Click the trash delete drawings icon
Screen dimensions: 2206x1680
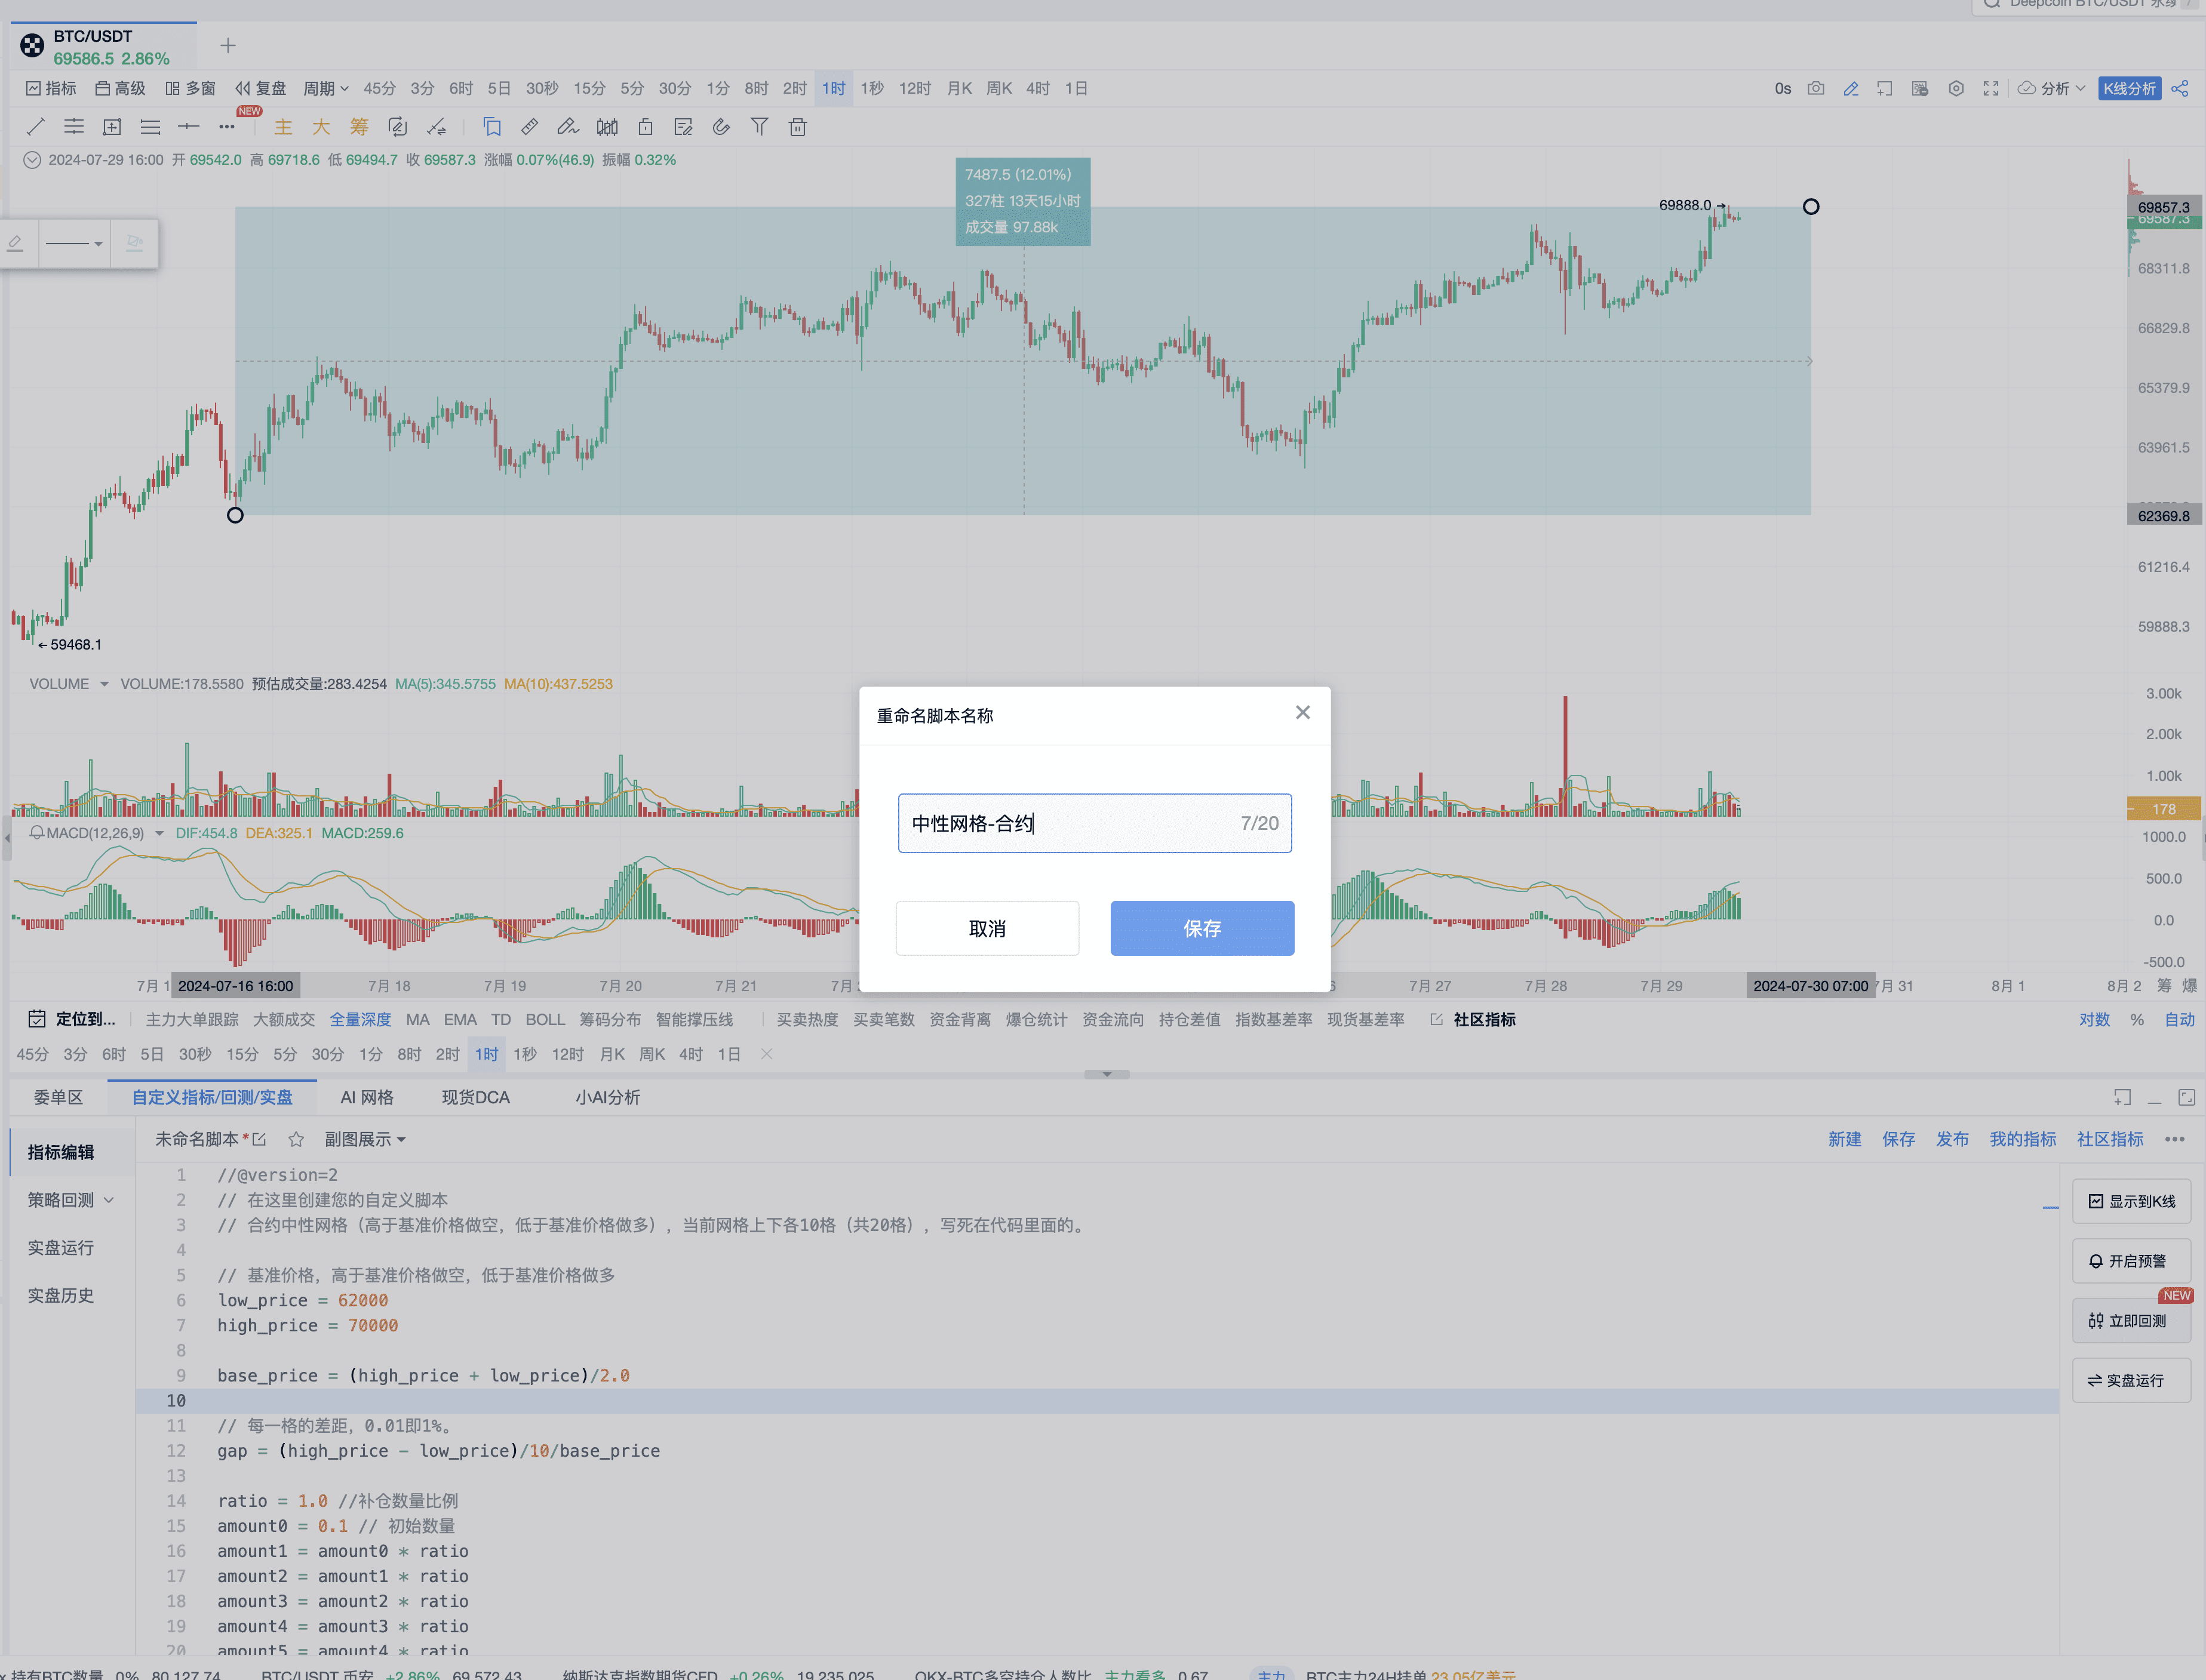[x=798, y=127]
